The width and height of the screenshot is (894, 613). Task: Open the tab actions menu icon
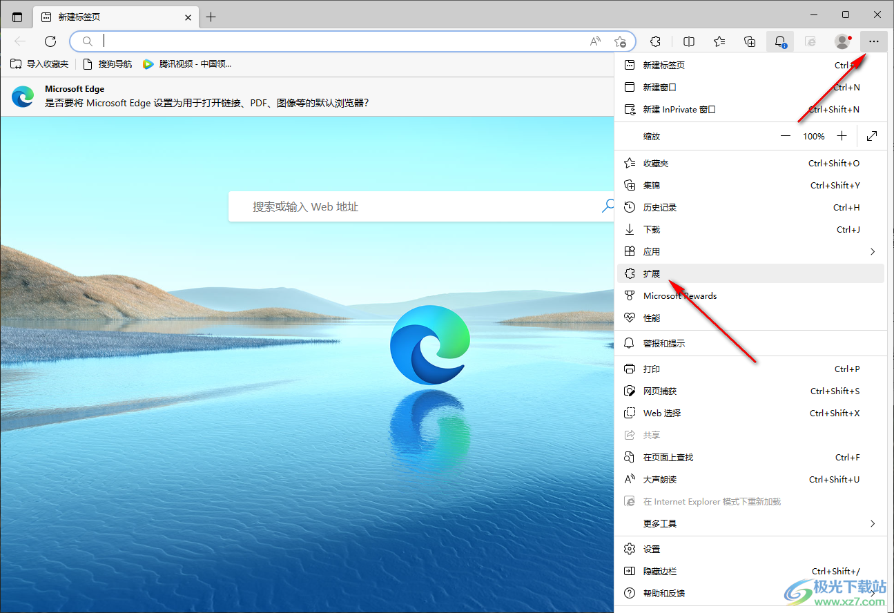pyautogui.click(x=17, y=17)
